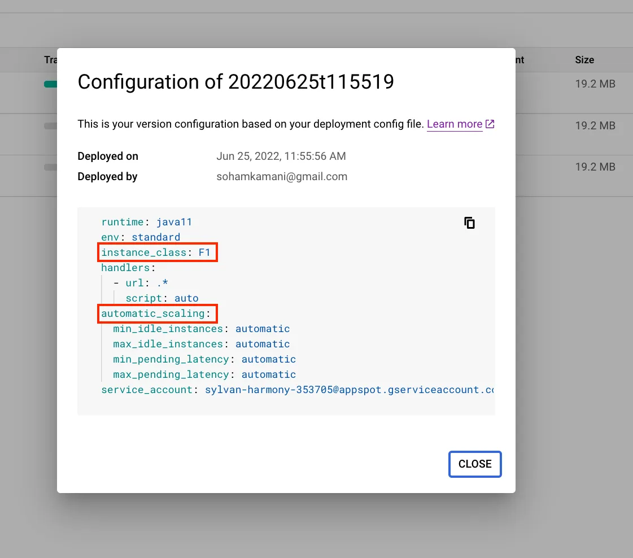This screenshot has height=558, width=633.
Task: Open the Learn more link
Action: click(x=454, y=124)
